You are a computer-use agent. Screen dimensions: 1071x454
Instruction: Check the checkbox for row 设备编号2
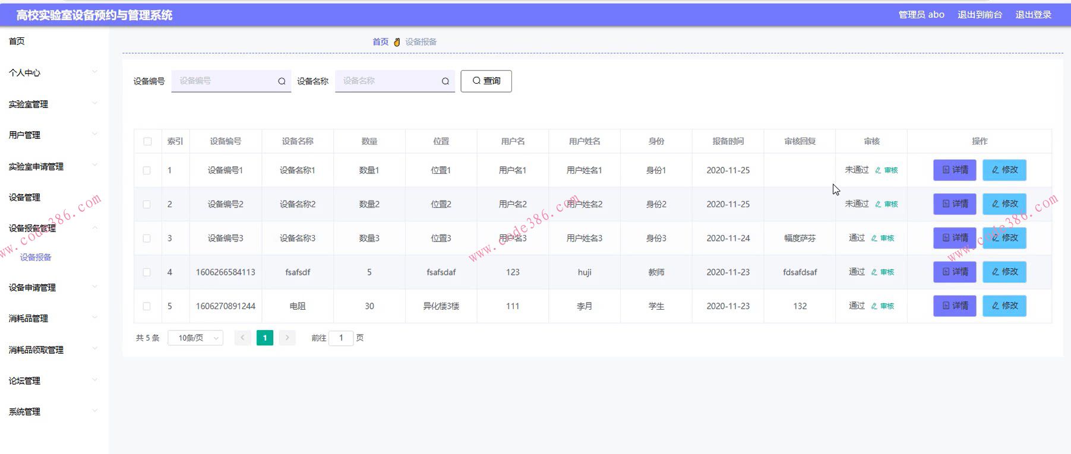click(147, 204)
